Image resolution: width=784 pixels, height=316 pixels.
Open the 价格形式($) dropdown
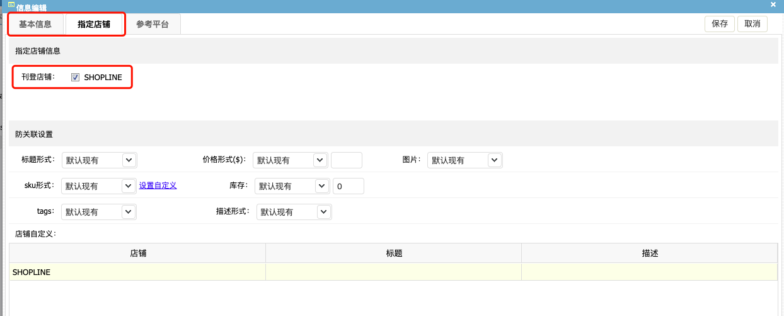pos(291,160)
